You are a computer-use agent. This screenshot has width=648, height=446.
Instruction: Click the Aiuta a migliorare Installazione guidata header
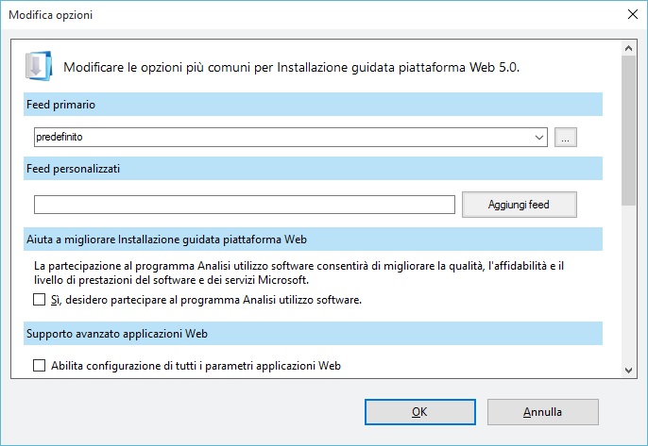click(313, 240)
